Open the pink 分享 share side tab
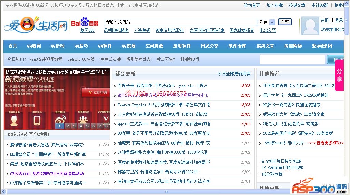350x195 pixels. tap(339, 75)
